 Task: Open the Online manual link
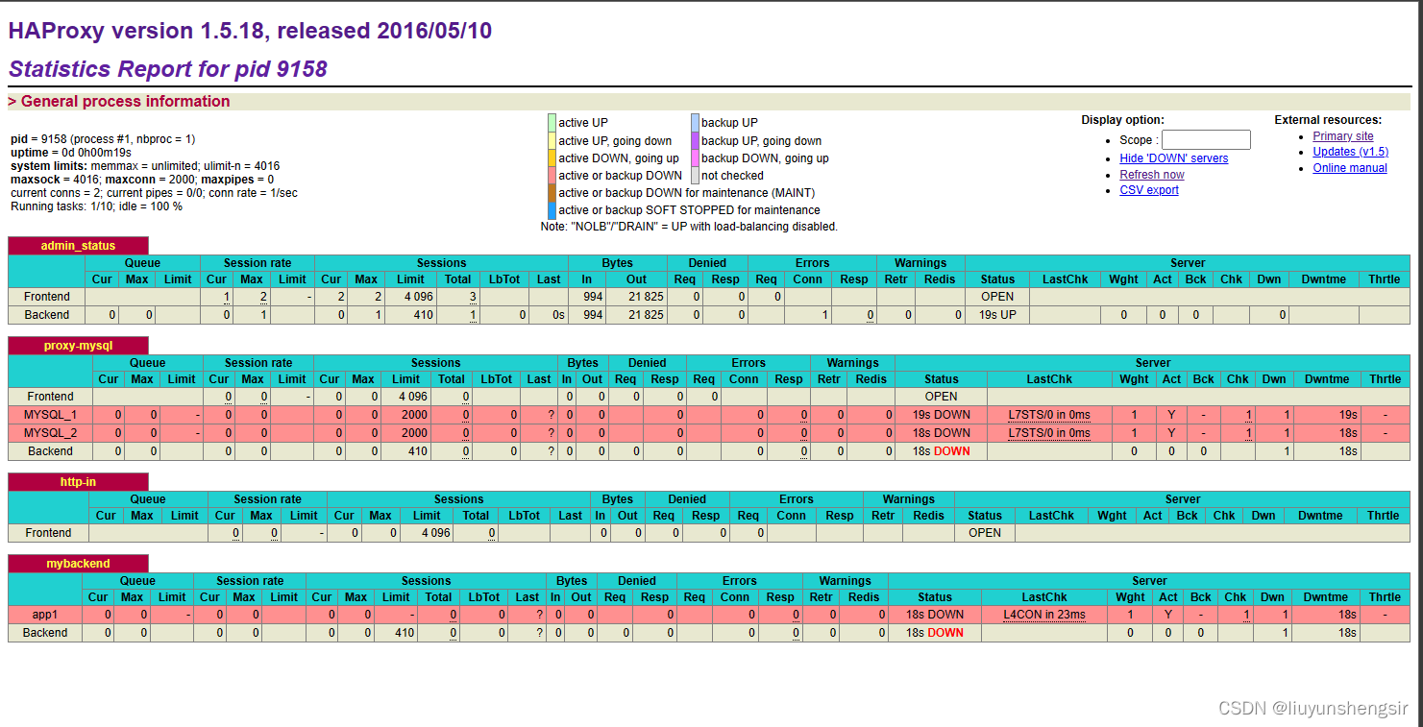[x=1349, y=168]
